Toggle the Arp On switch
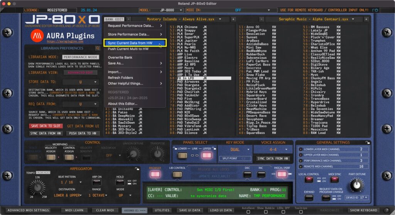 [97, 182]
